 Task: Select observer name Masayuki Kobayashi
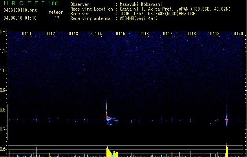pyautogui.click(x=141, y=4)
